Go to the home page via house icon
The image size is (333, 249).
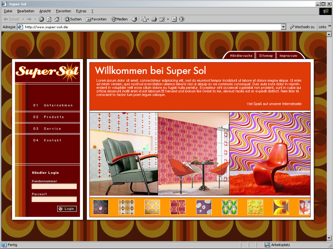57,19
